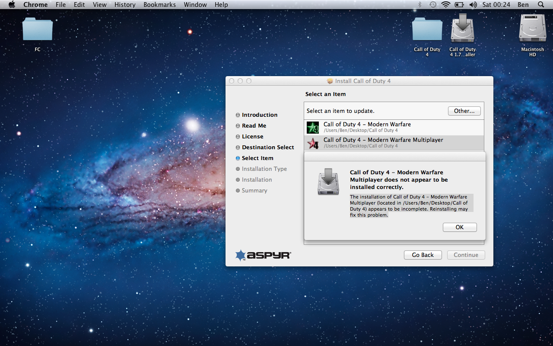Open the Apple menu
Viewport: 553px width, 346px height.
12,5
